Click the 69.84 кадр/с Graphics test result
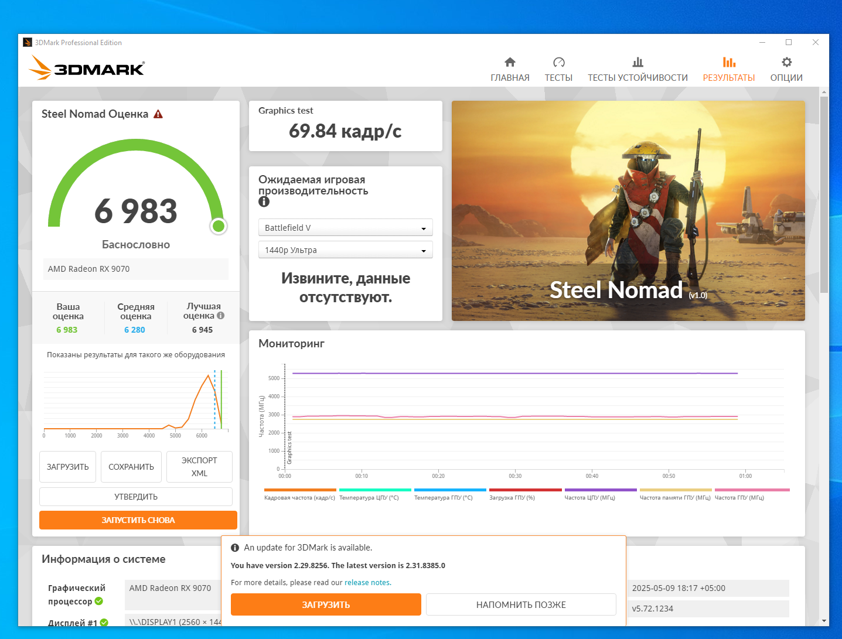This screenshot has height=639, width=842. coord(345,131)
